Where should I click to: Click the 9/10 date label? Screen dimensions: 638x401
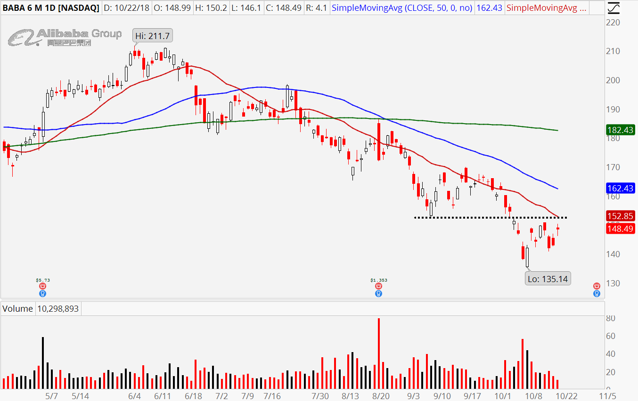click(x=442, y=395)
